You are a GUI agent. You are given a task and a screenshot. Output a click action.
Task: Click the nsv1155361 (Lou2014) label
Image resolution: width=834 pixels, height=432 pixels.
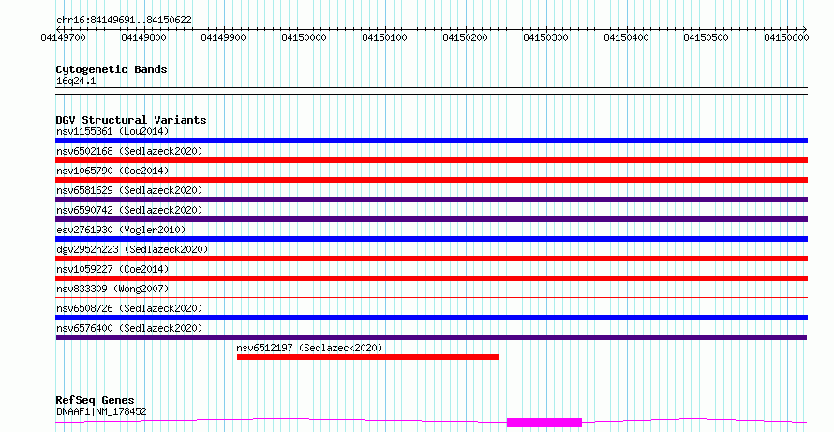[x=112, y=131]
